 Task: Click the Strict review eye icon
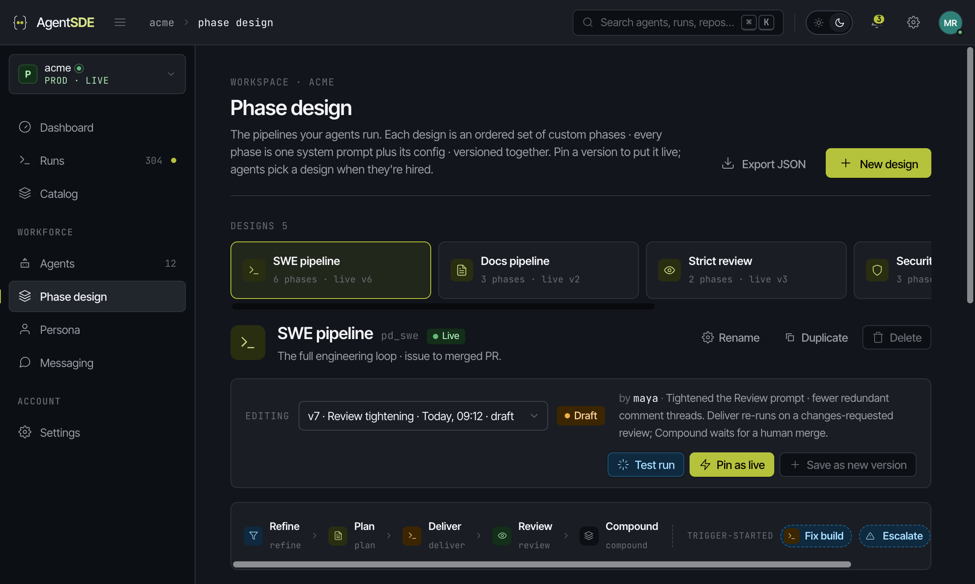point(669,270)
